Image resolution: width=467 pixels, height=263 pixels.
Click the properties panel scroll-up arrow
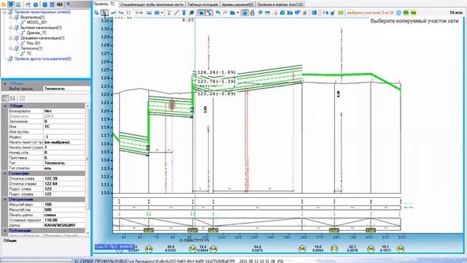pos(88,106)
